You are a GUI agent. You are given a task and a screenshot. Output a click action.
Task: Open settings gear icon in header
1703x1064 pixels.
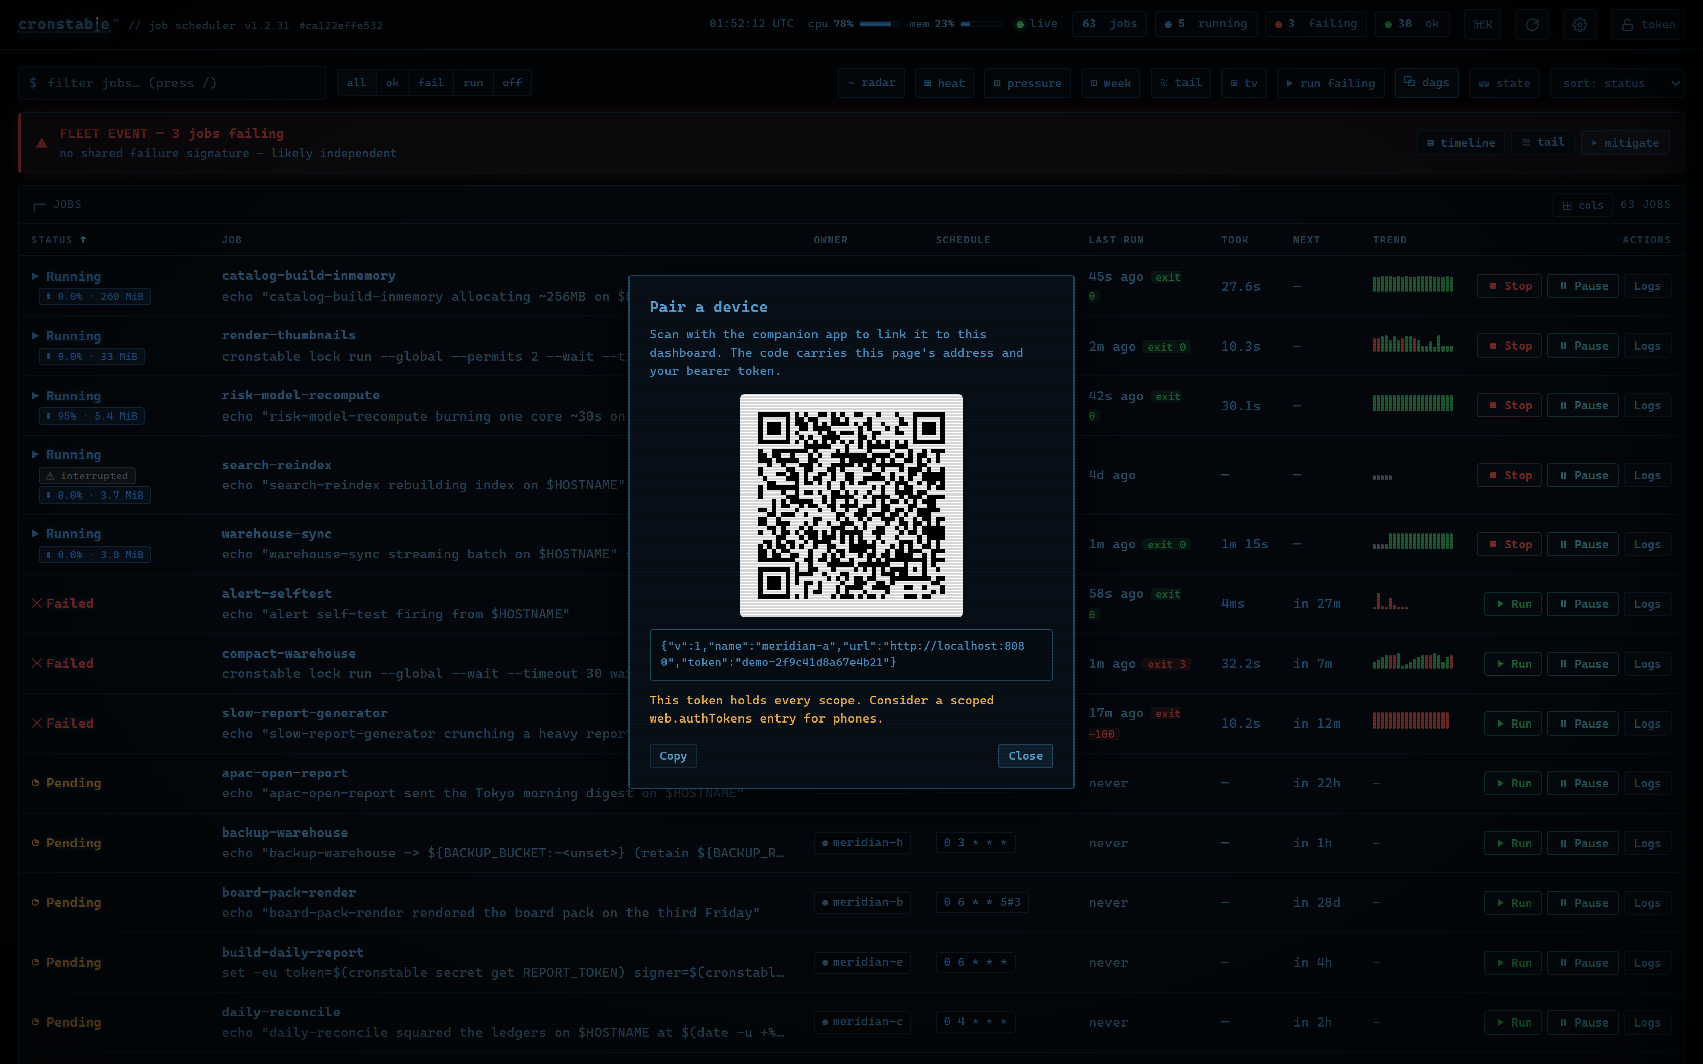coord(1580,25)
